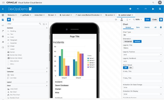Click the search magnifier in top bar
Viewport: 164px width, 100px height.
coord(153,3)
